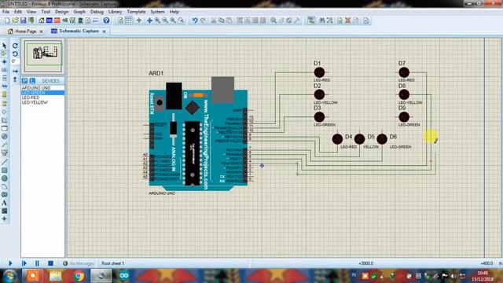Click the binoculars Search icon

click(321, 20)
